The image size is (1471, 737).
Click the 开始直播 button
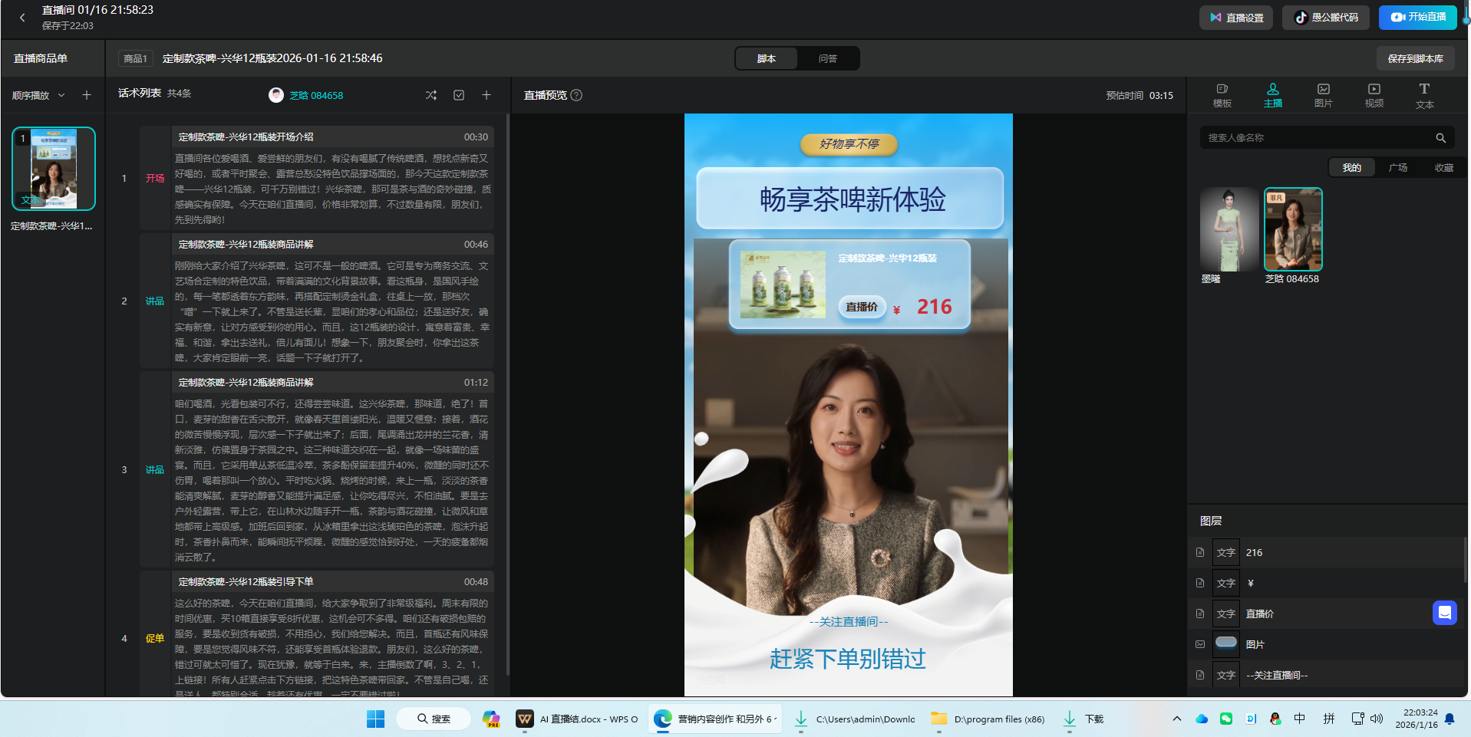1417,16
